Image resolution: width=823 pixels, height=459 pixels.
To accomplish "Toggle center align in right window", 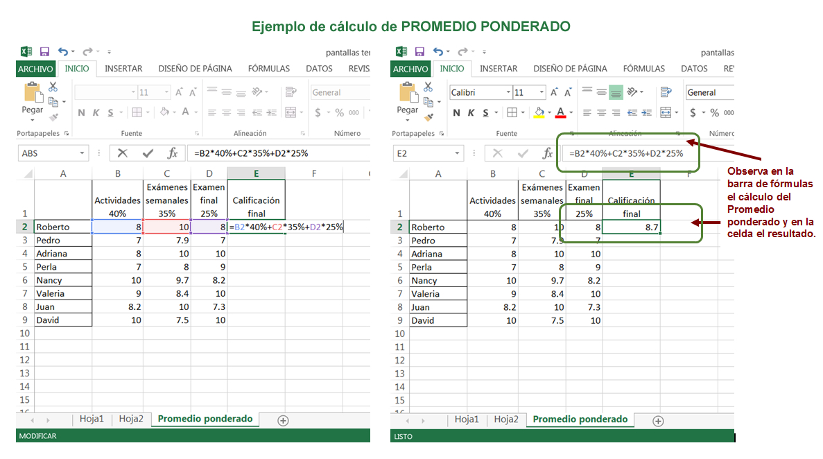I will [x=602, y=112].
